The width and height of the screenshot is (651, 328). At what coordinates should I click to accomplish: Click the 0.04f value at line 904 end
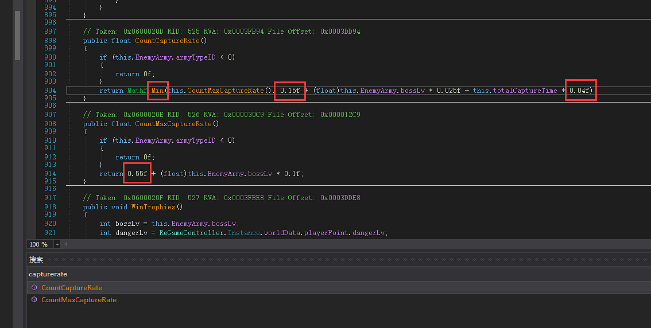point(580,91)
